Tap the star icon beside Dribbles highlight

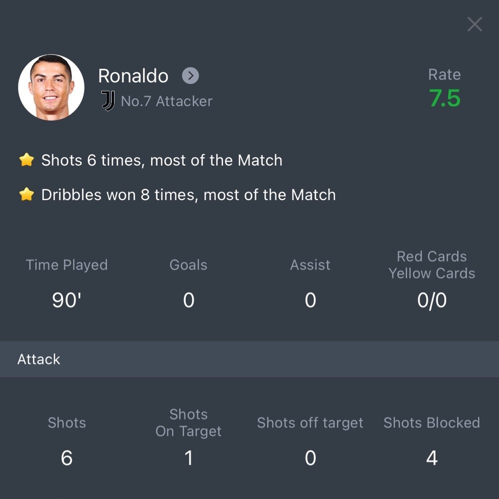point(26,195)
